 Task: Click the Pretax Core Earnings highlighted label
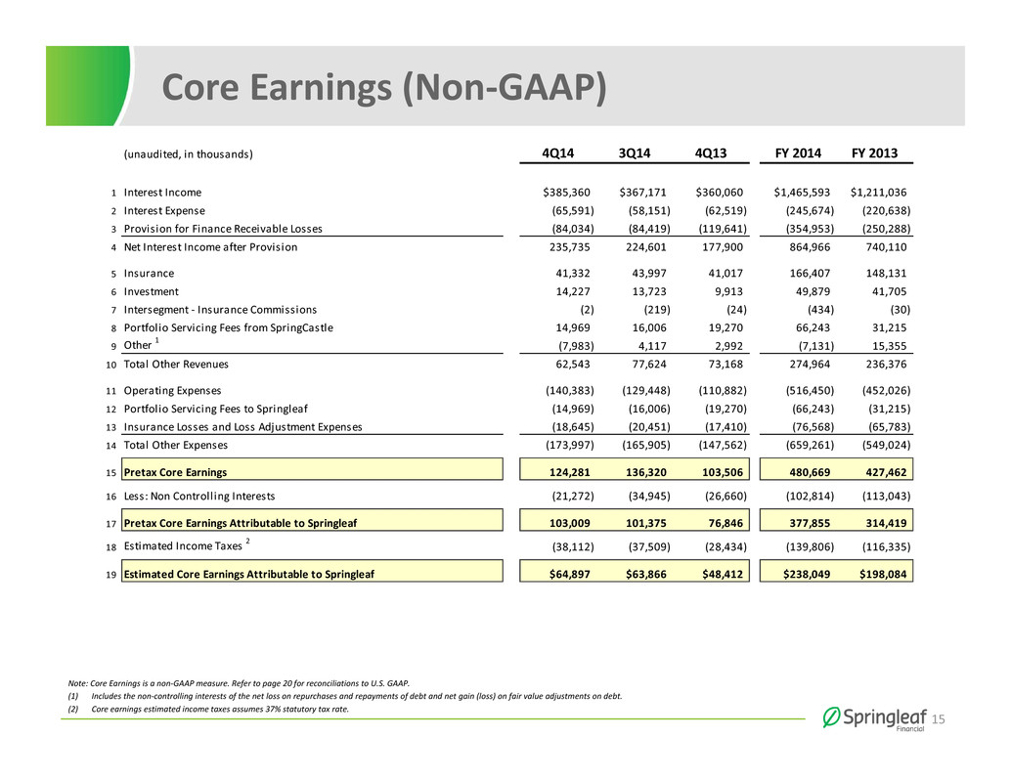pos(175,472)
